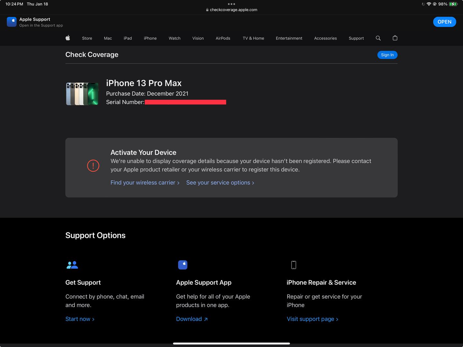Click the Get Support people icon
The height and width of the screenshot is (347, 463).
coord(72,265)
